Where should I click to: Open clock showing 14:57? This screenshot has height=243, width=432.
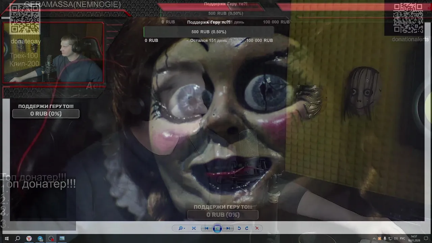click(414, 238)
